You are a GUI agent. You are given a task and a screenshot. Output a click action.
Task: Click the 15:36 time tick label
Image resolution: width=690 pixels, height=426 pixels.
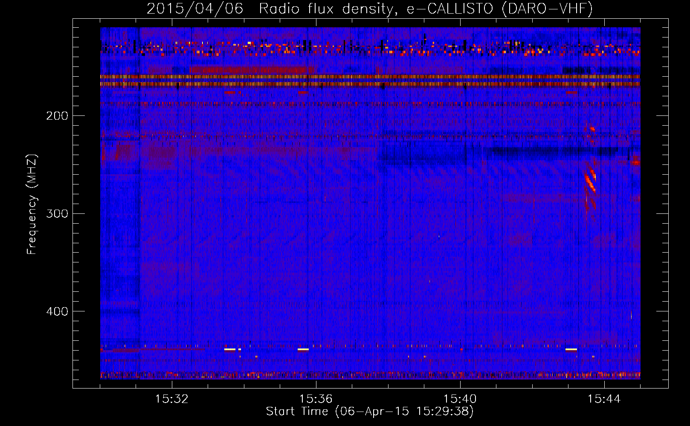pos(316,399)
